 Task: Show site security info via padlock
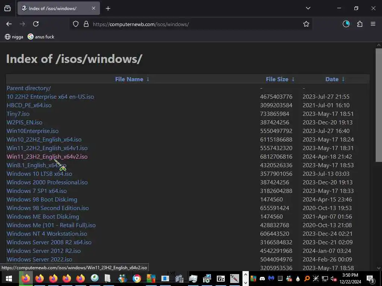pyautogui.click(x=86, y=24)
